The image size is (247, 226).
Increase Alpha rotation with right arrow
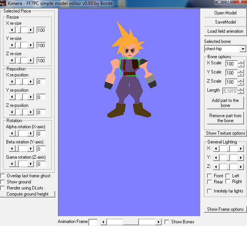(x=31, y=134)
